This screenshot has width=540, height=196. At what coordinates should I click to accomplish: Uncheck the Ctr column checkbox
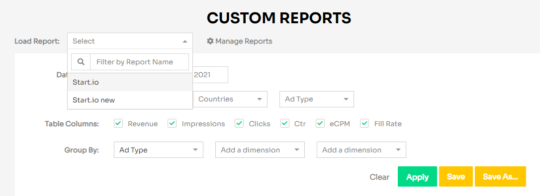coord(285,123)
